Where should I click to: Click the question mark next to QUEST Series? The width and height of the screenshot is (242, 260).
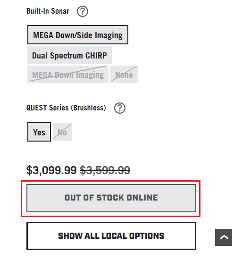coord(120,108)
